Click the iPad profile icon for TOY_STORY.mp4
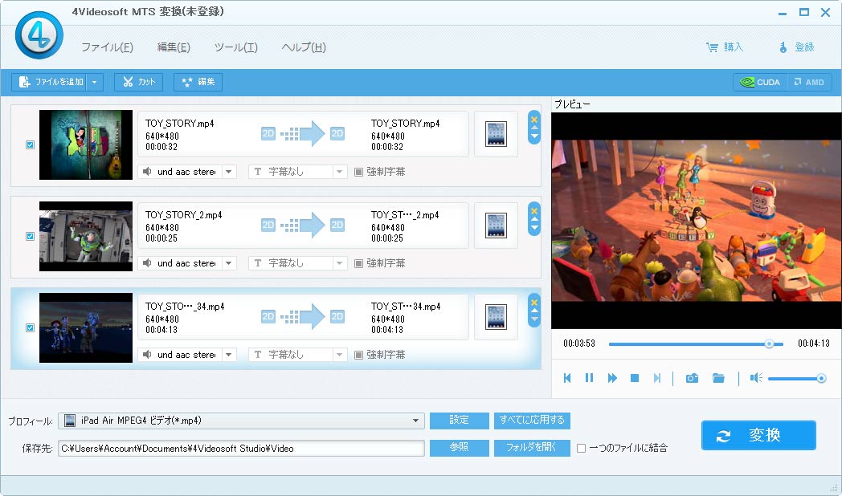This screenshot has height=496, width=842. click(x=496, y=134)
